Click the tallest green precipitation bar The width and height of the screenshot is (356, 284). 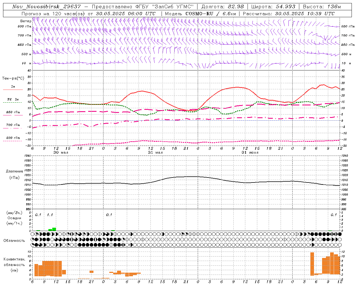click(x=54, y=229)
